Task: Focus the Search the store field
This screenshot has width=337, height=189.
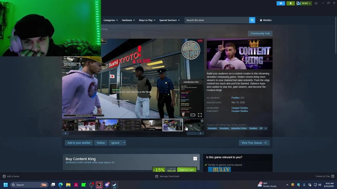Action: pyautogui.click(x=217, y=20)
